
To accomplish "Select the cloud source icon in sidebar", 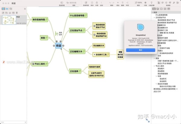I will click(11, 9).
